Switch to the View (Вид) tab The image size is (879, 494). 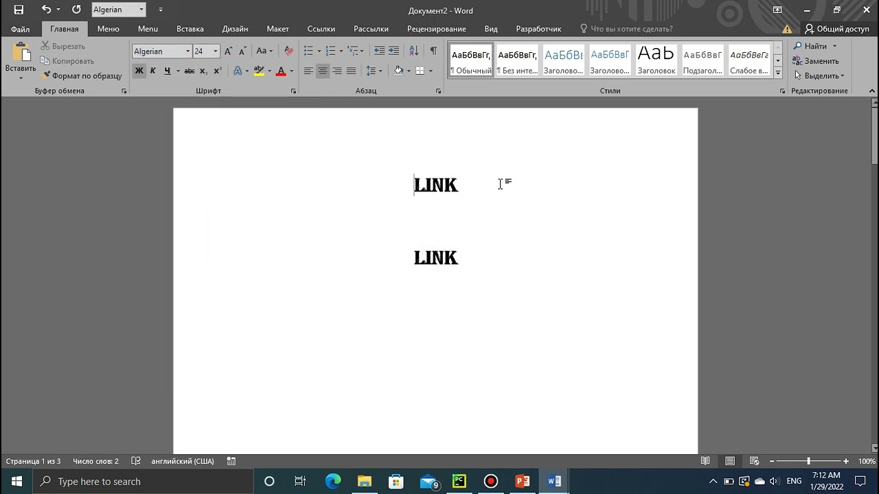[x=491, y=29]
